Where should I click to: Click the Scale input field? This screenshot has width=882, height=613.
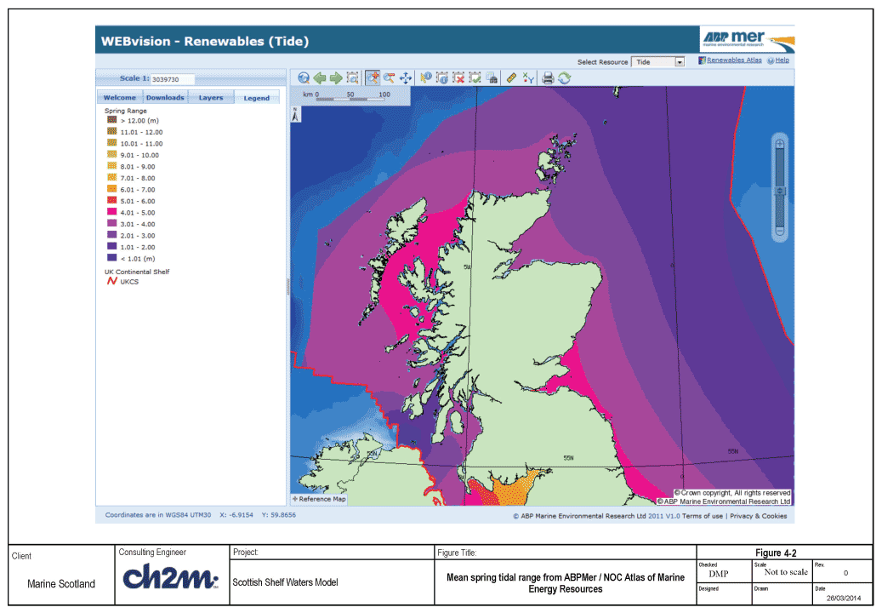tap(172, 79)
